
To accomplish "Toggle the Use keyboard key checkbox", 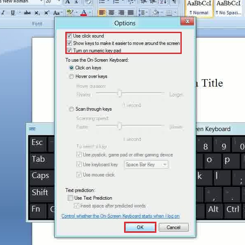I will tap(79, 165).
